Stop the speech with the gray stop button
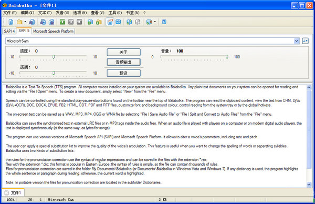The width and height of the screenshot is (315, 204). [79, 22]
